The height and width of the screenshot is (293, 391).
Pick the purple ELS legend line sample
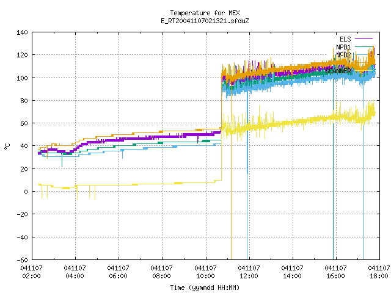[364, 39]
